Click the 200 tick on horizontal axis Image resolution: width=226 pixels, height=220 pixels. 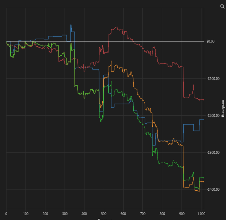(x=46, y=214)
